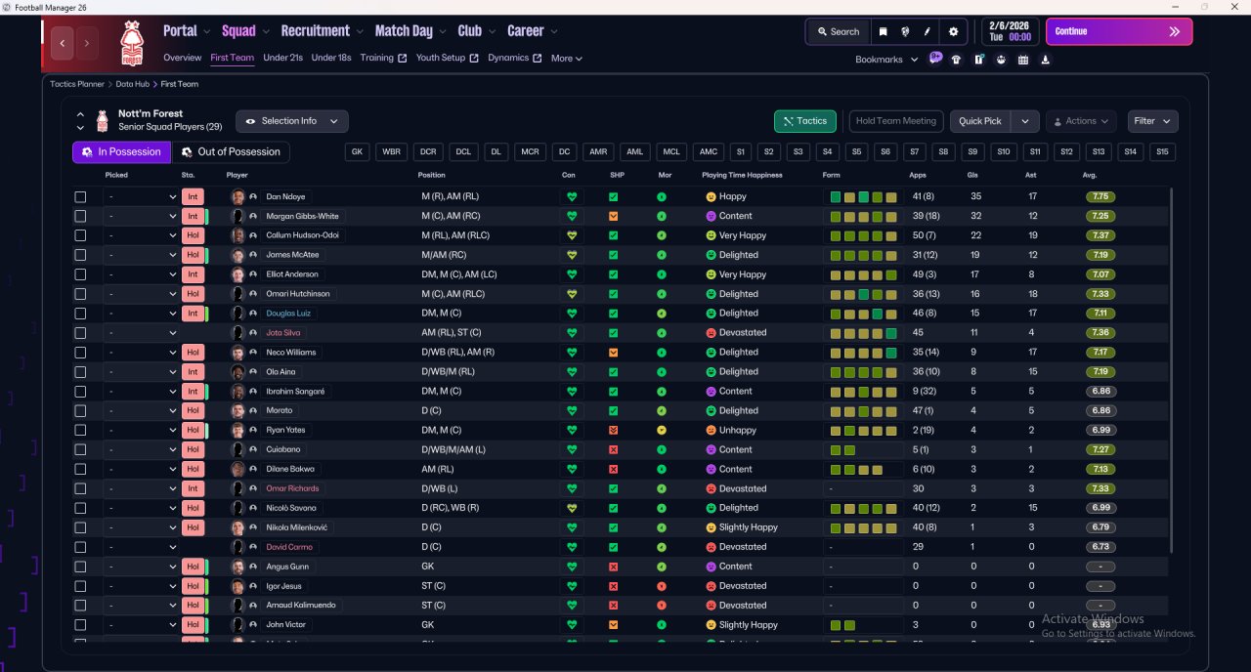Click the group of people icon near Bookmarks

[1001, 60]
